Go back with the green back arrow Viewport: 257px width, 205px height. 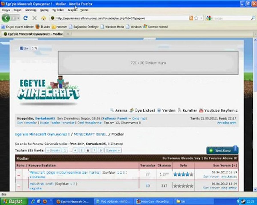[6, 18]
